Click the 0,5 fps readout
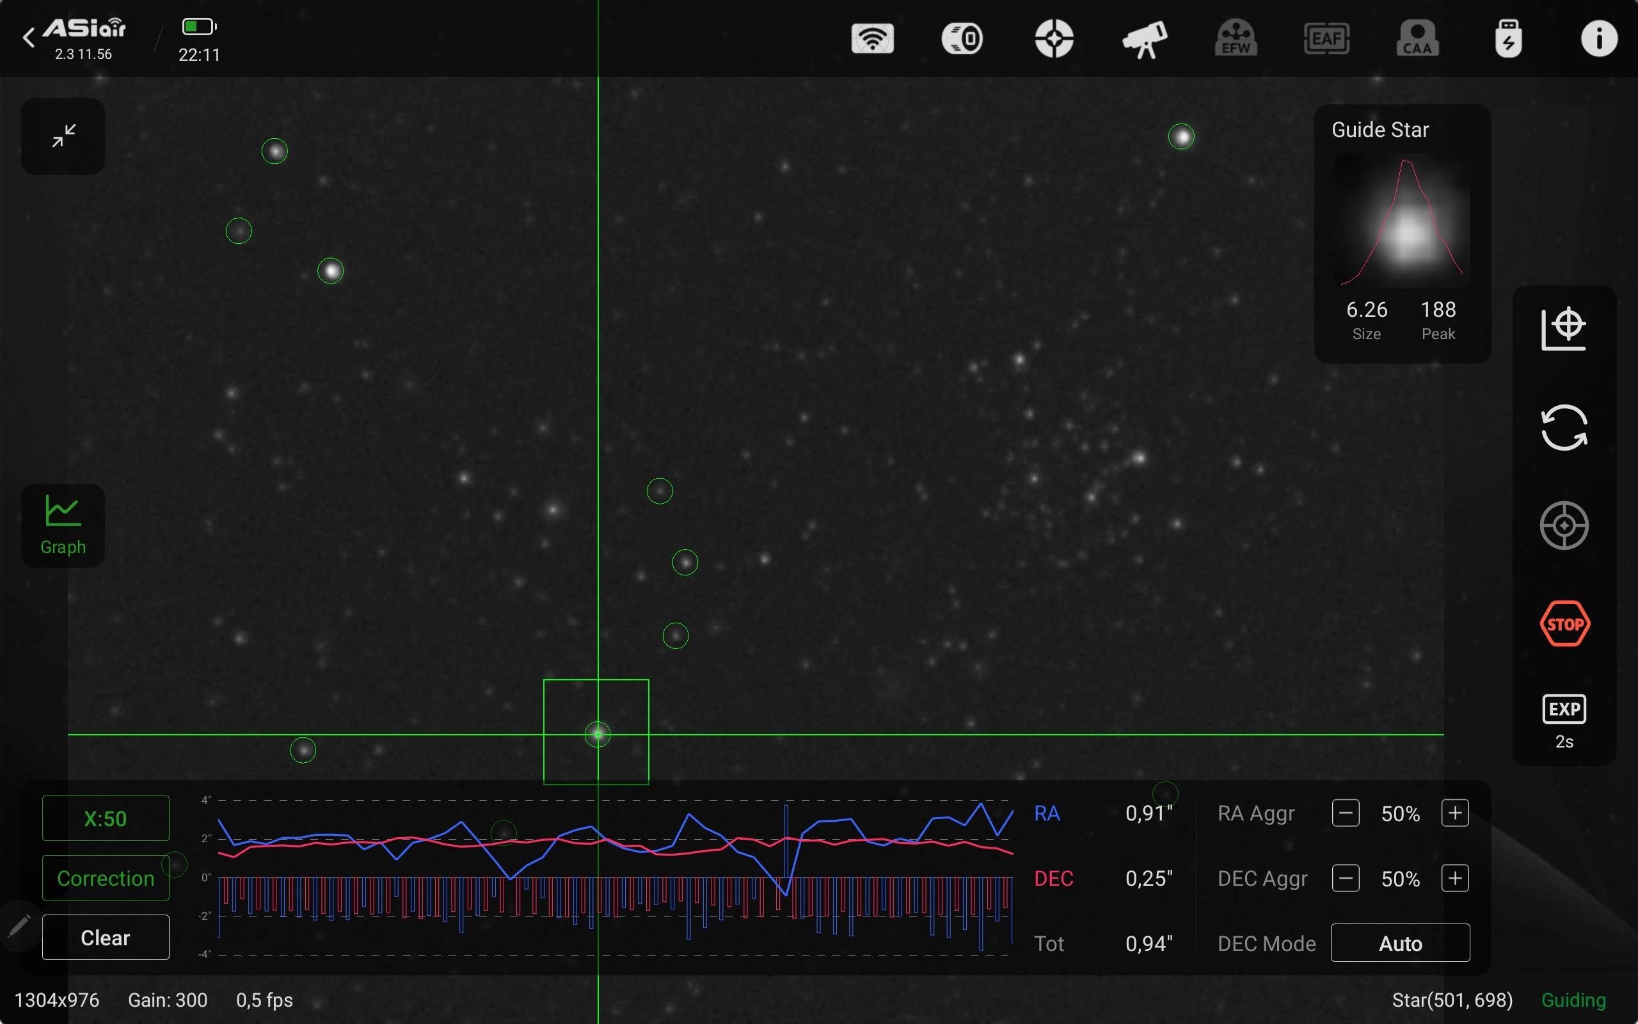 pos(265,1000)
